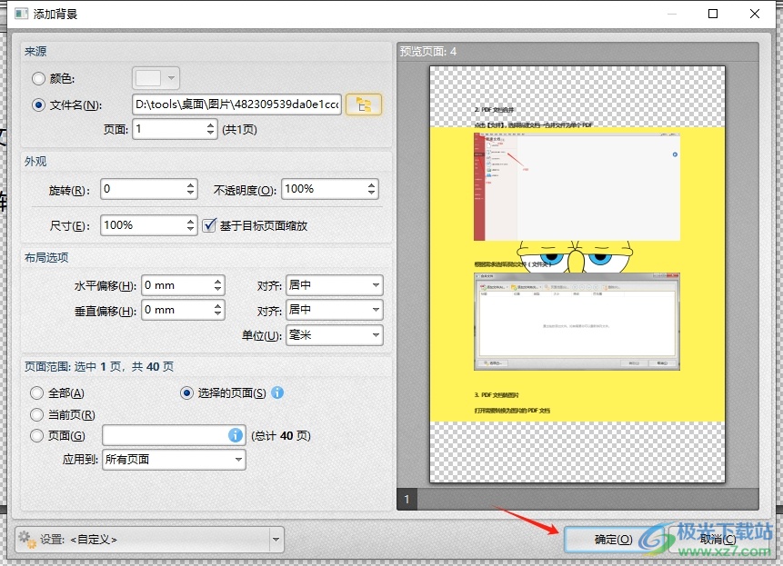Click the 取消(C) button
The height and width of the screenshot is (566, 783).
(718, 539)
